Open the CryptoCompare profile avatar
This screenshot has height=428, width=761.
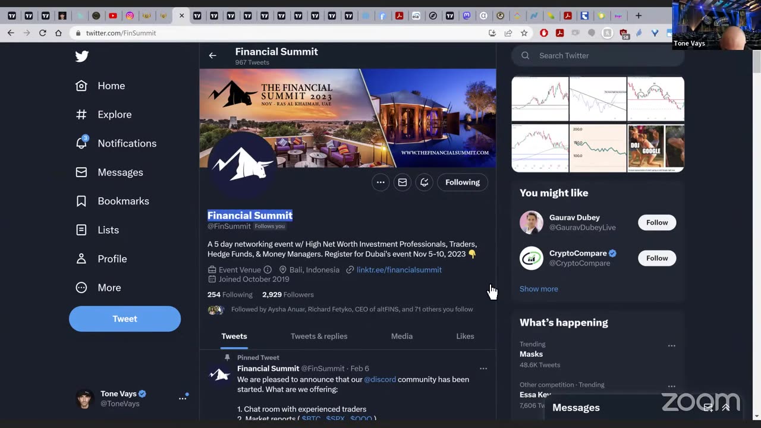coord(532,258)
